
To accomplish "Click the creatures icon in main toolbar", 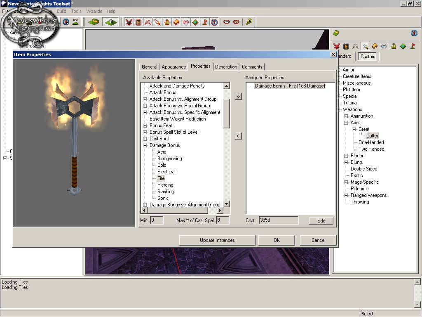I will click(x=129, y=22).
